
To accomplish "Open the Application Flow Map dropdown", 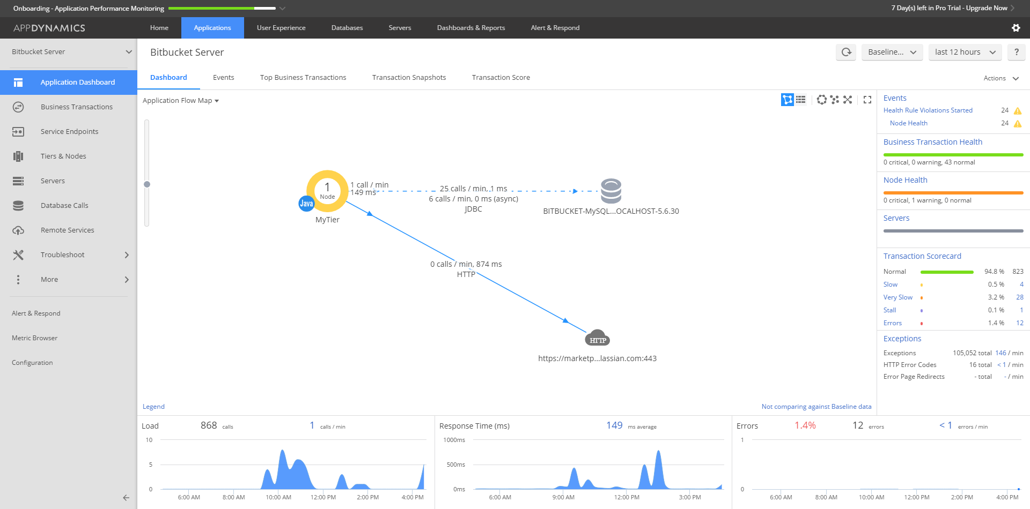I will [181, 101].
